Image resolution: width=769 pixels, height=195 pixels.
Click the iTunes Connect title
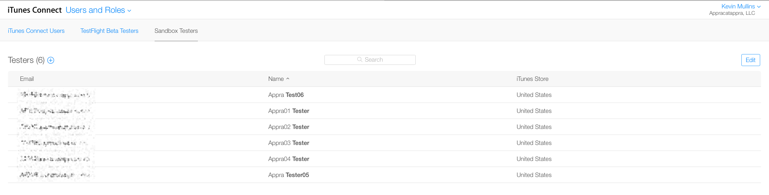click(34, 10)
